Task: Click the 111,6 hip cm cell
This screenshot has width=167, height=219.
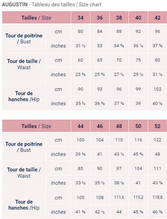Action: 119,197
